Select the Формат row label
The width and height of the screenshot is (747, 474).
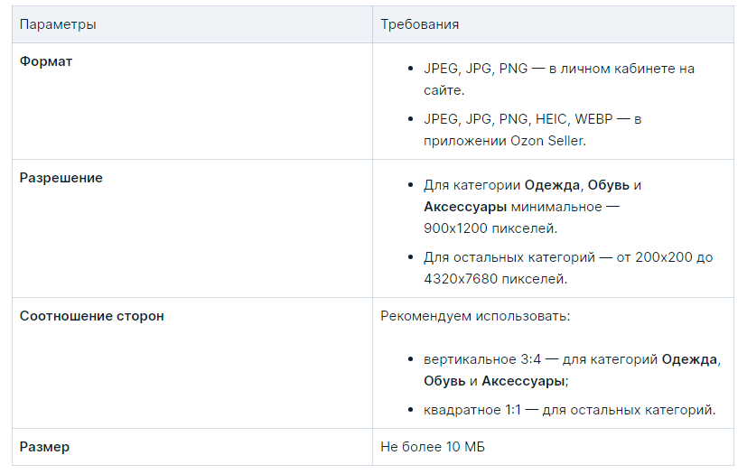(46, 61)
